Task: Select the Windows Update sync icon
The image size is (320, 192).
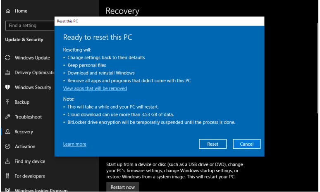Action: pyautogui.click(x=7, y=58)
